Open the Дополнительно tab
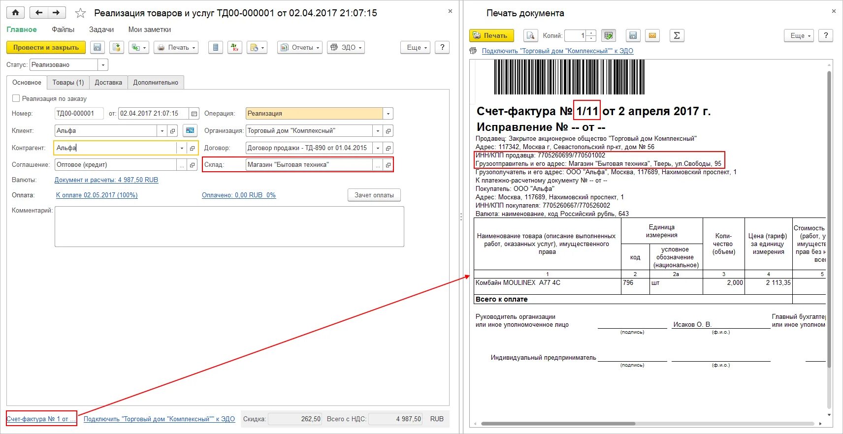 click(156, 82)
